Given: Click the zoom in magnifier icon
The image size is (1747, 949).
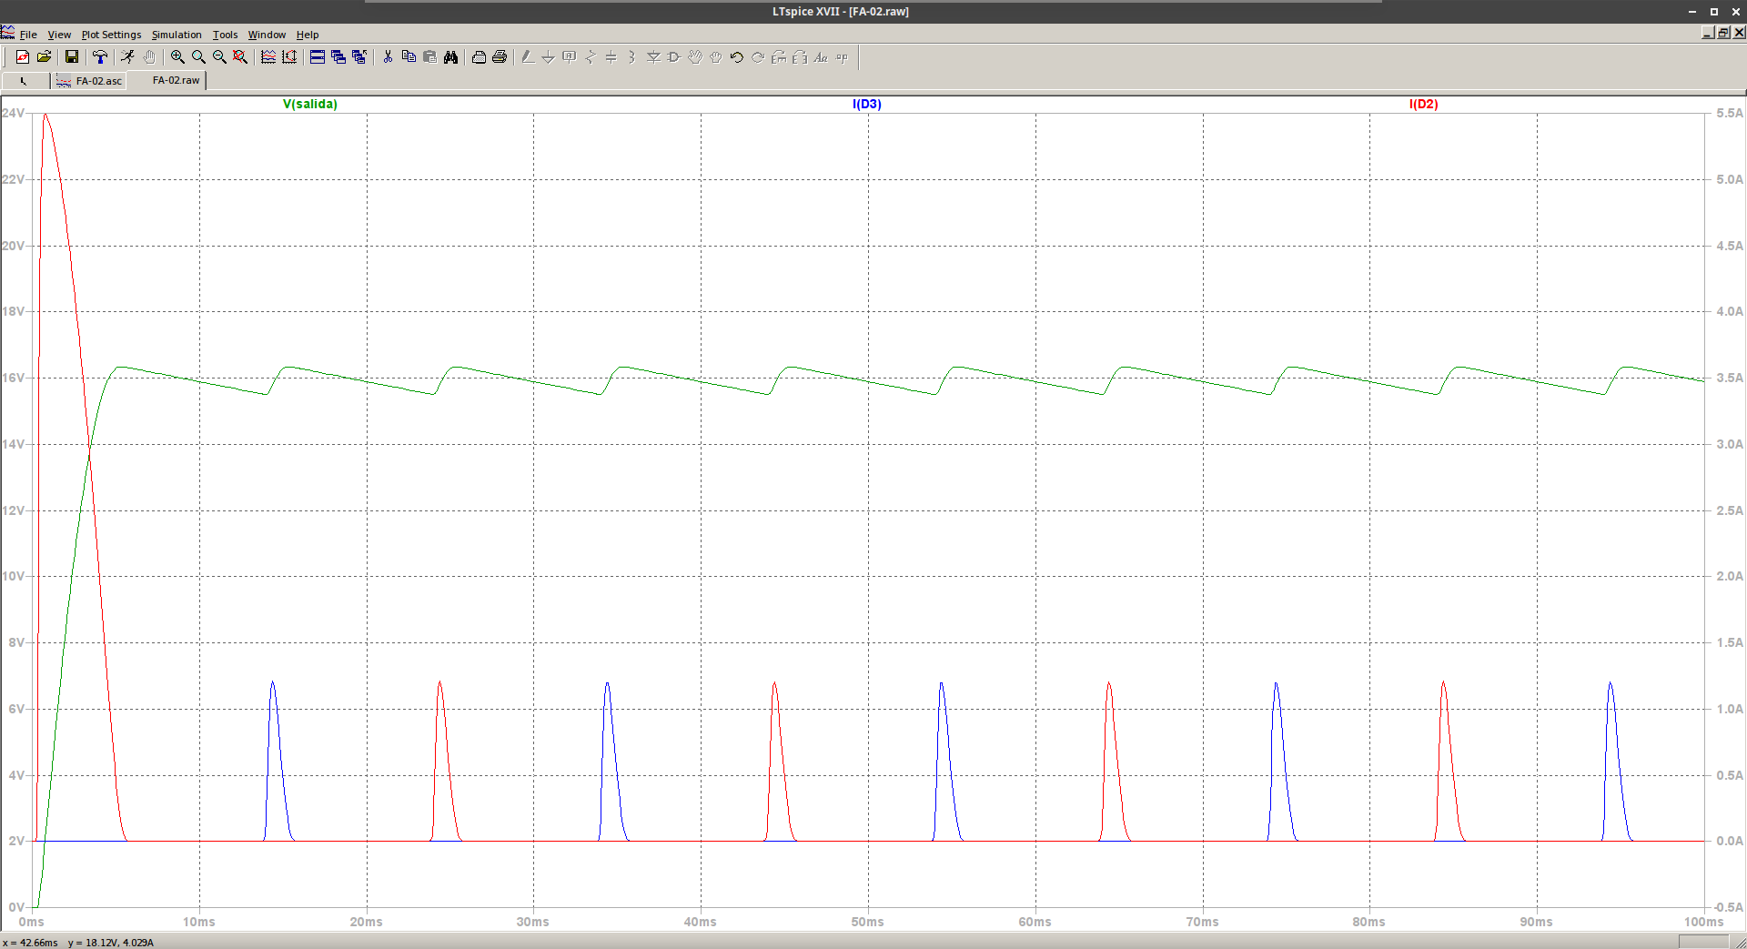Looking at the screenshot, I should pyautogui.click(x=177, y=57).
